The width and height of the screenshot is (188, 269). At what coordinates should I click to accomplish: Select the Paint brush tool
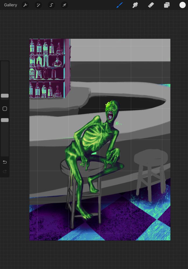(119, 5)
